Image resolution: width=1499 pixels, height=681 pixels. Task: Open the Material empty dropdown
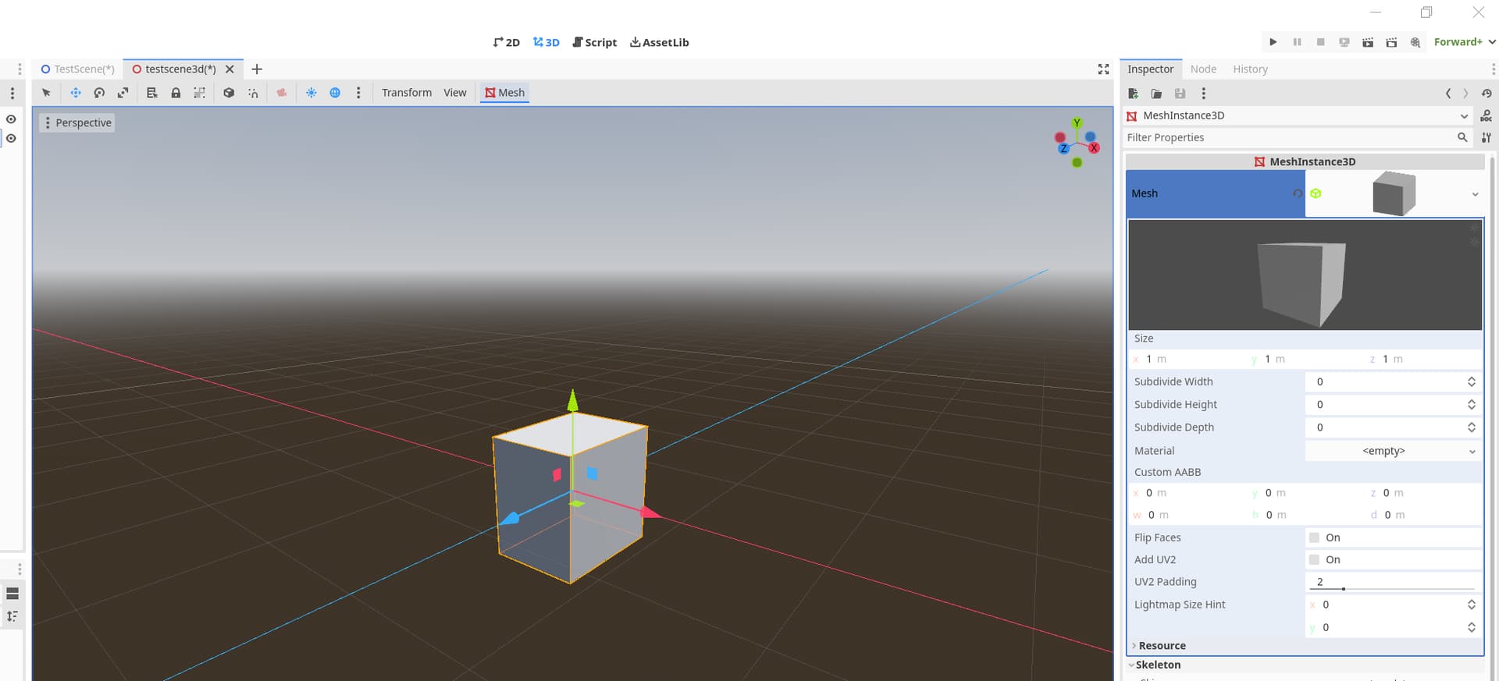[1393, 451]
